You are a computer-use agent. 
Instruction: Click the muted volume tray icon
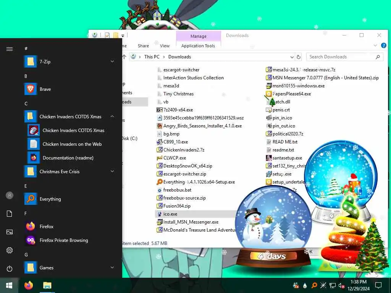[341, 285]
